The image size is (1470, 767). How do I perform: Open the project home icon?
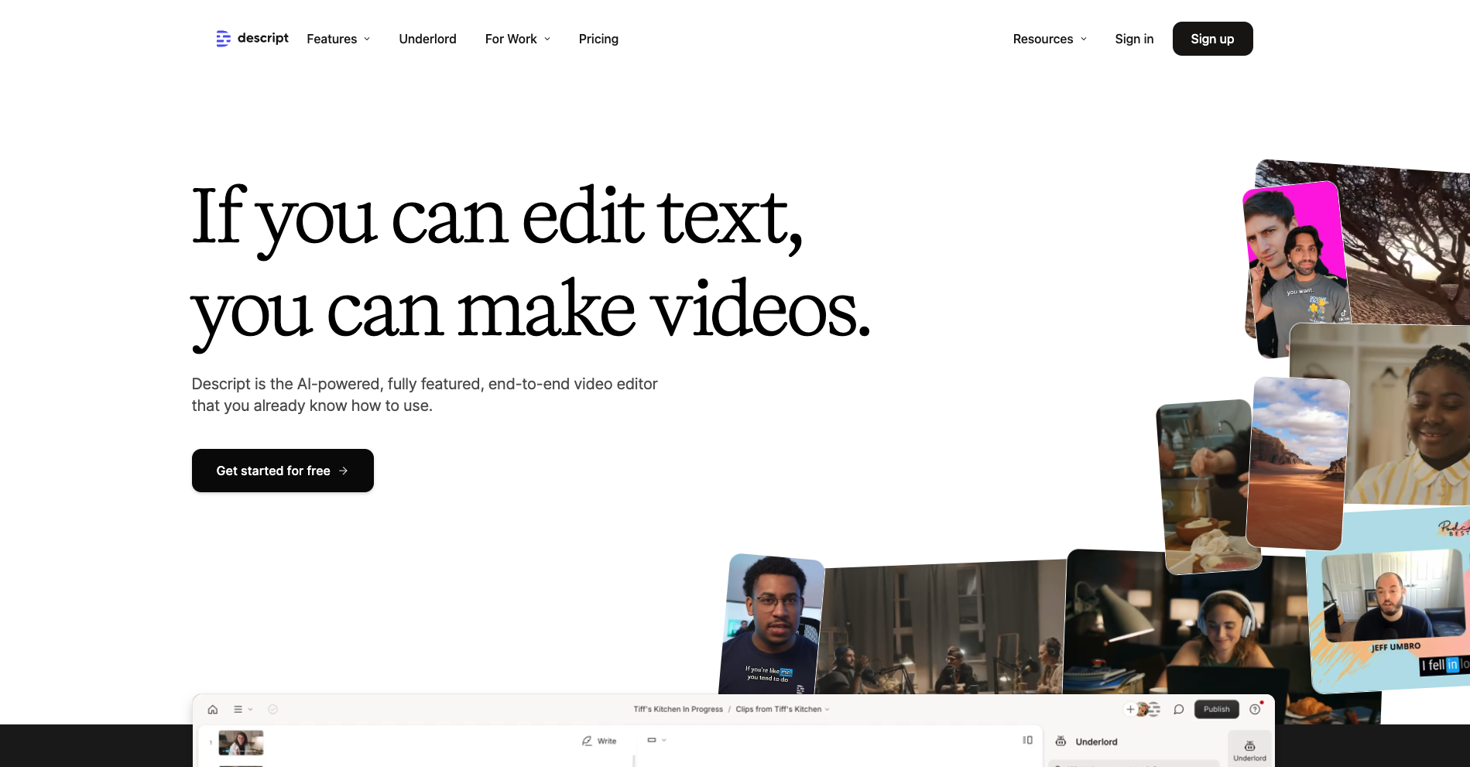tap(214, 709)
